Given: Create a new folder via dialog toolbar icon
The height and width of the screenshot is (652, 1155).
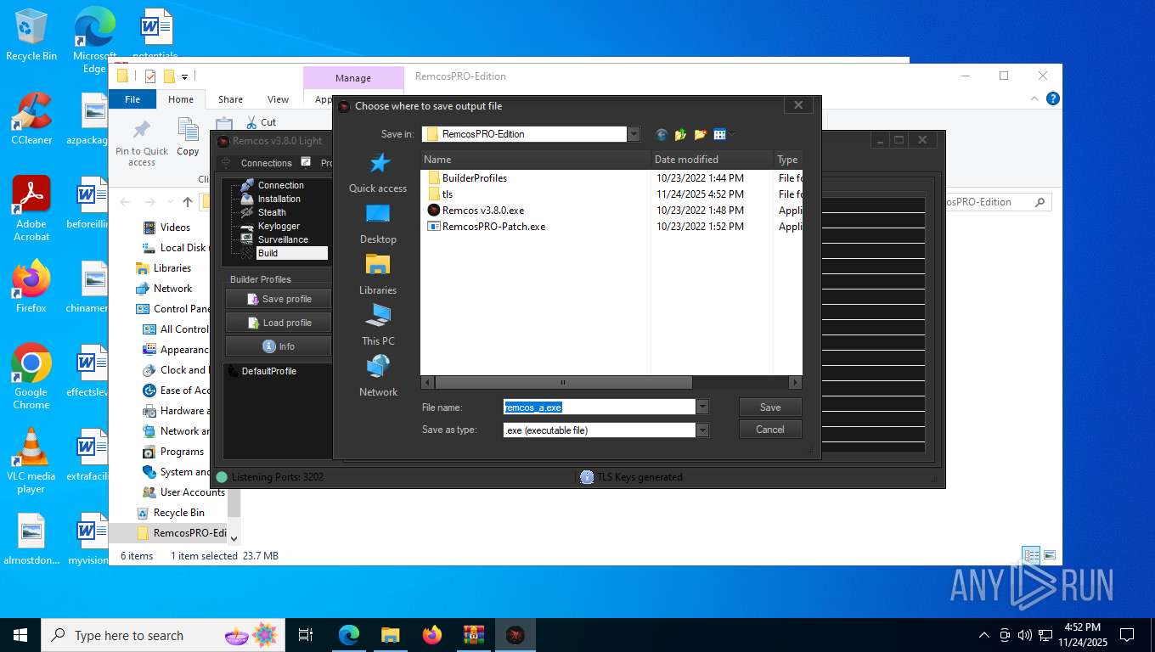Looking at the screenshot, I should coord(700,134).
